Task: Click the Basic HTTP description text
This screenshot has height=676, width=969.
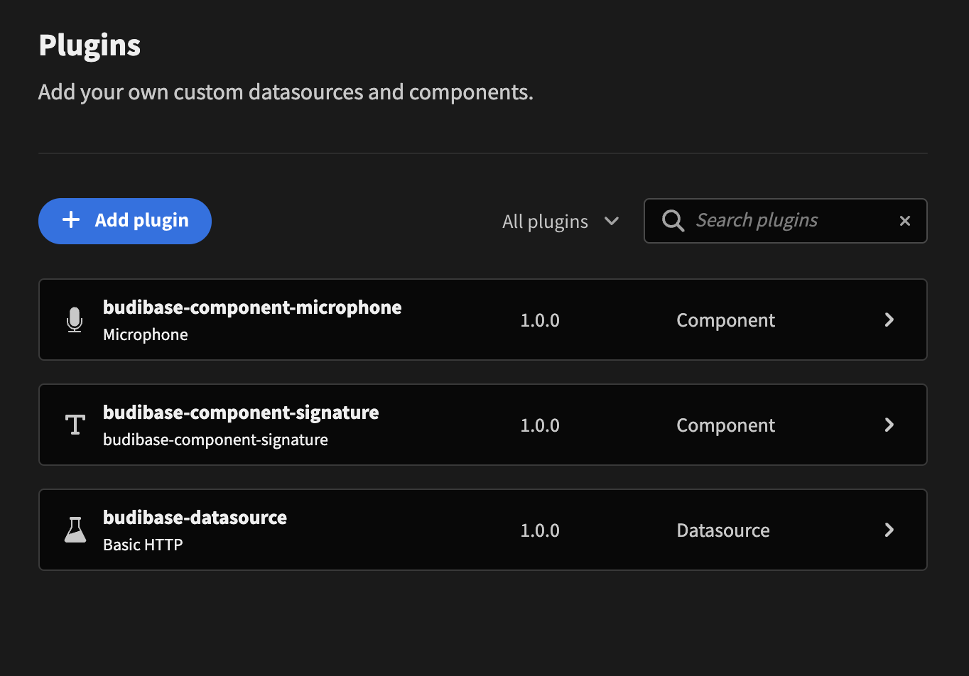Action: pos(143,545)
